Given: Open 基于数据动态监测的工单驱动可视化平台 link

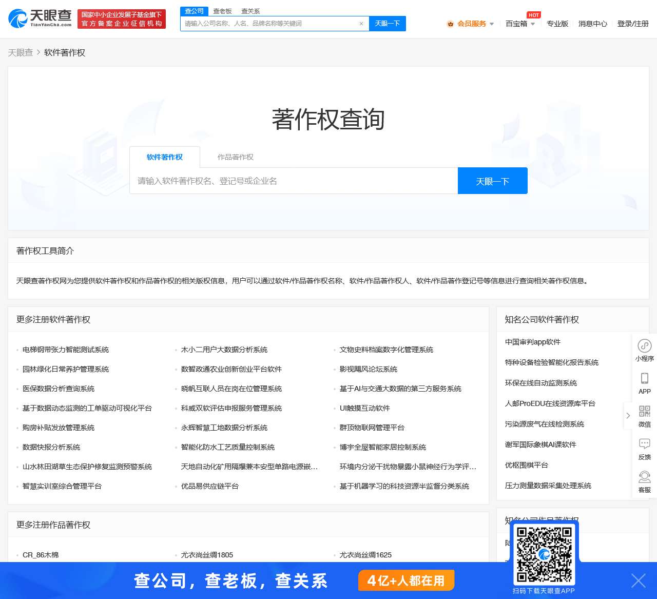Looking at the screenshot, I should [x=87, y=408].
